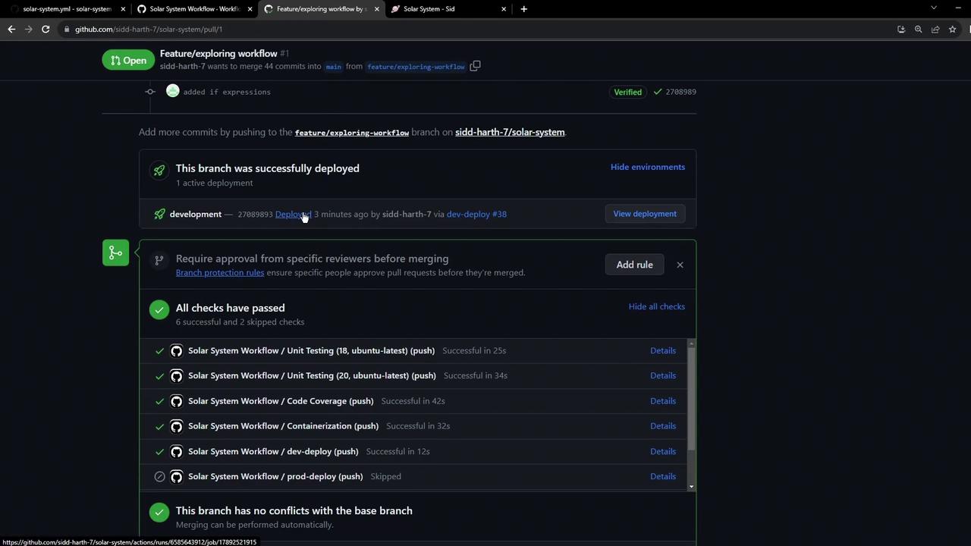
Task: Open Details for the dev-deploy check
Action: click(x=663, y=451)
